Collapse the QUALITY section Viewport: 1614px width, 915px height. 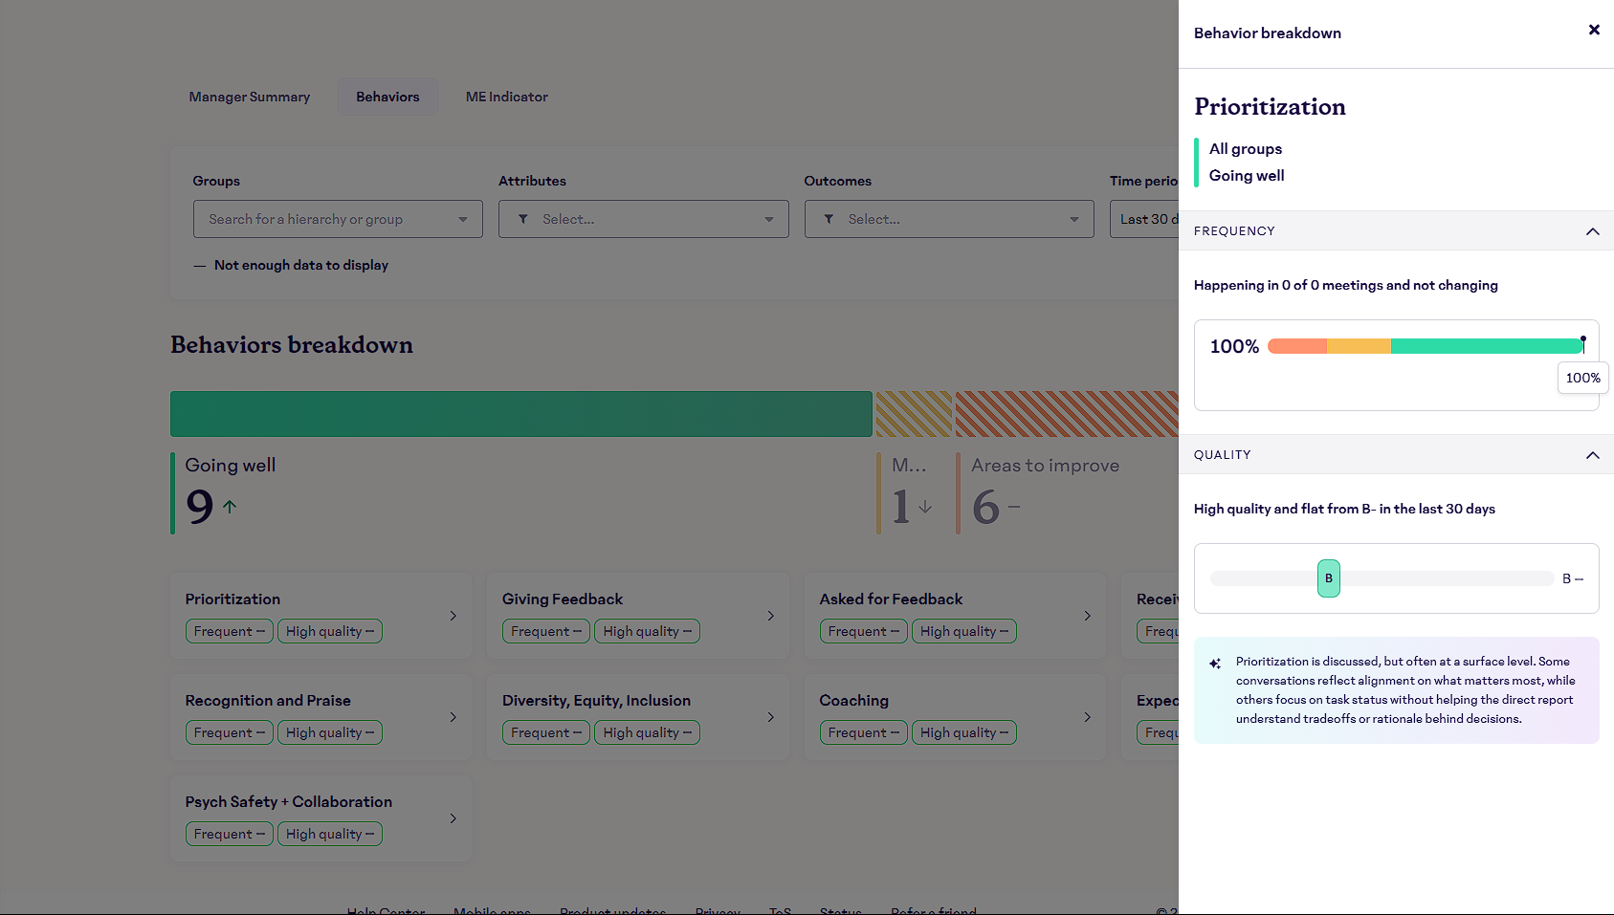[x=1592, y=455]
